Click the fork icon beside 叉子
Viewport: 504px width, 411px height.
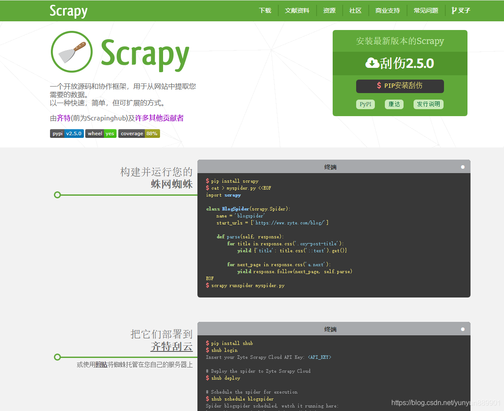(x=454, y=10)
